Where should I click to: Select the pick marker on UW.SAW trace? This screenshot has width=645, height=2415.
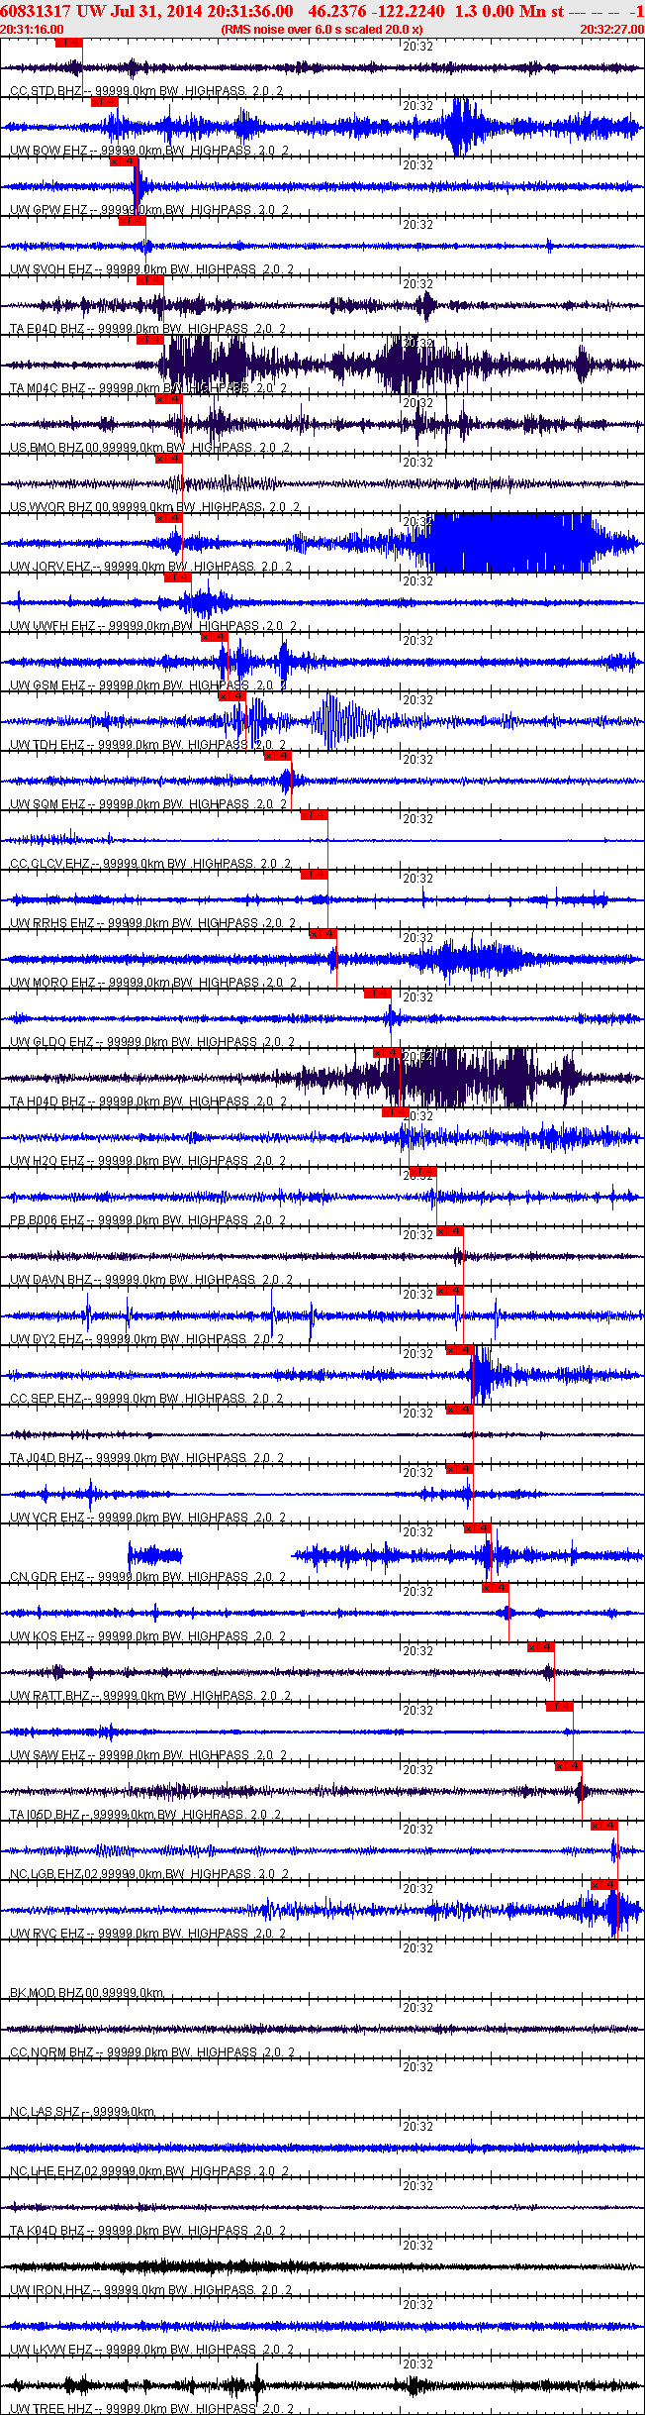point(561,1707)
